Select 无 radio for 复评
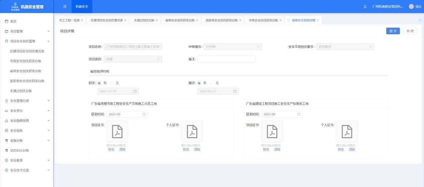The height and width of the screenshot is (187, 424). coord(212,83)
